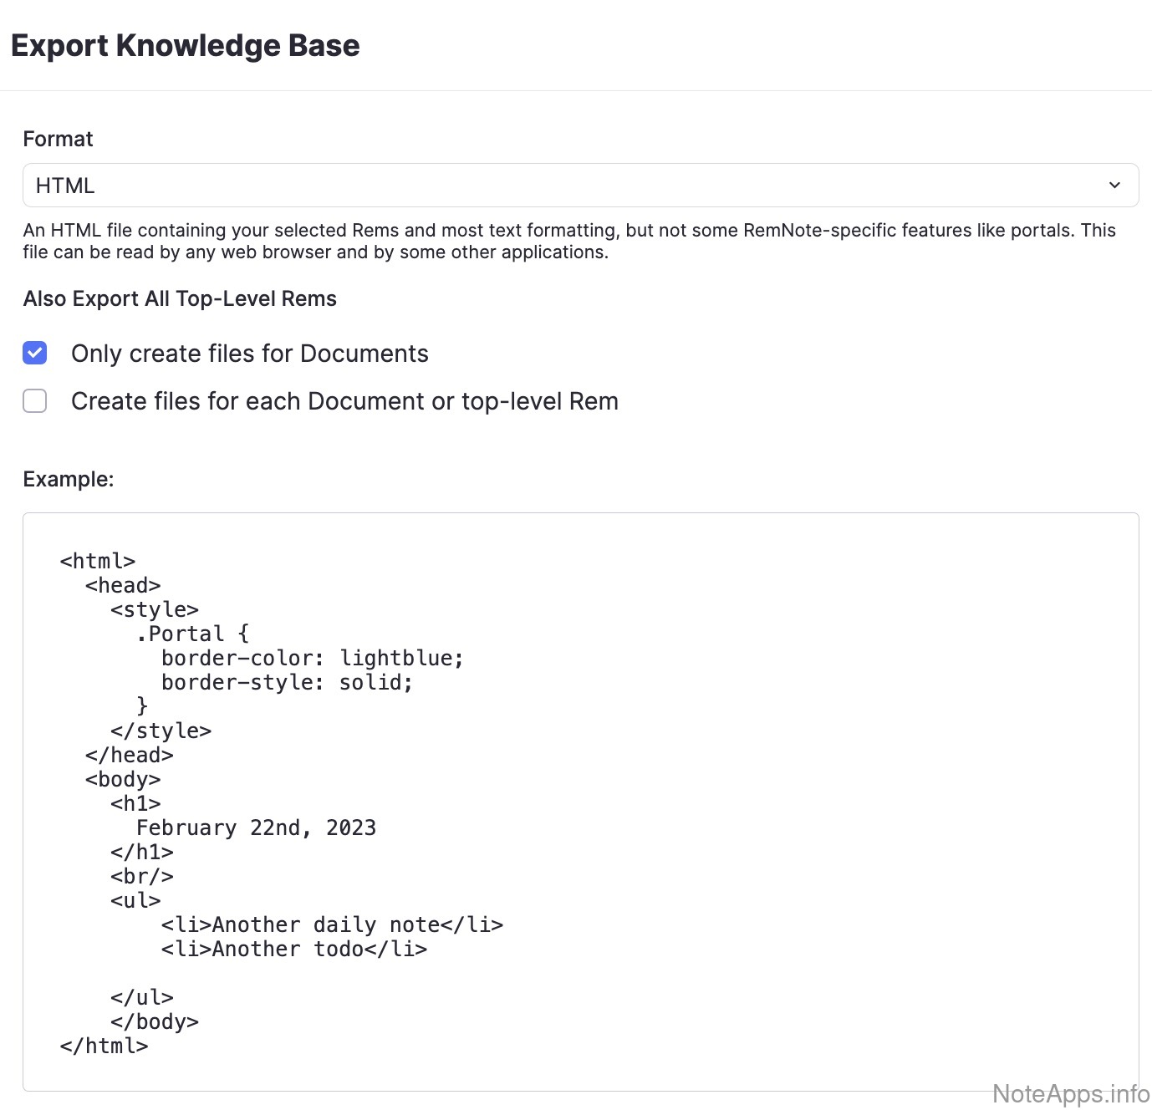
Task: Click the "Another daily note" list item line
Action: click(332, 924)
